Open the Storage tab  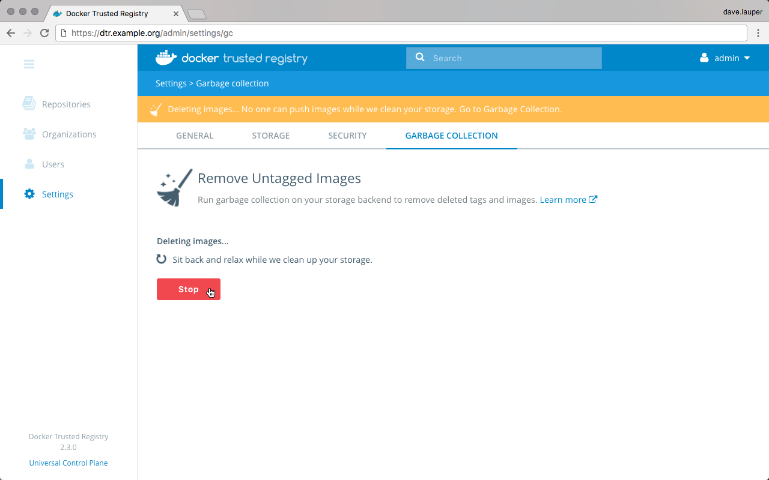[270, 136]
